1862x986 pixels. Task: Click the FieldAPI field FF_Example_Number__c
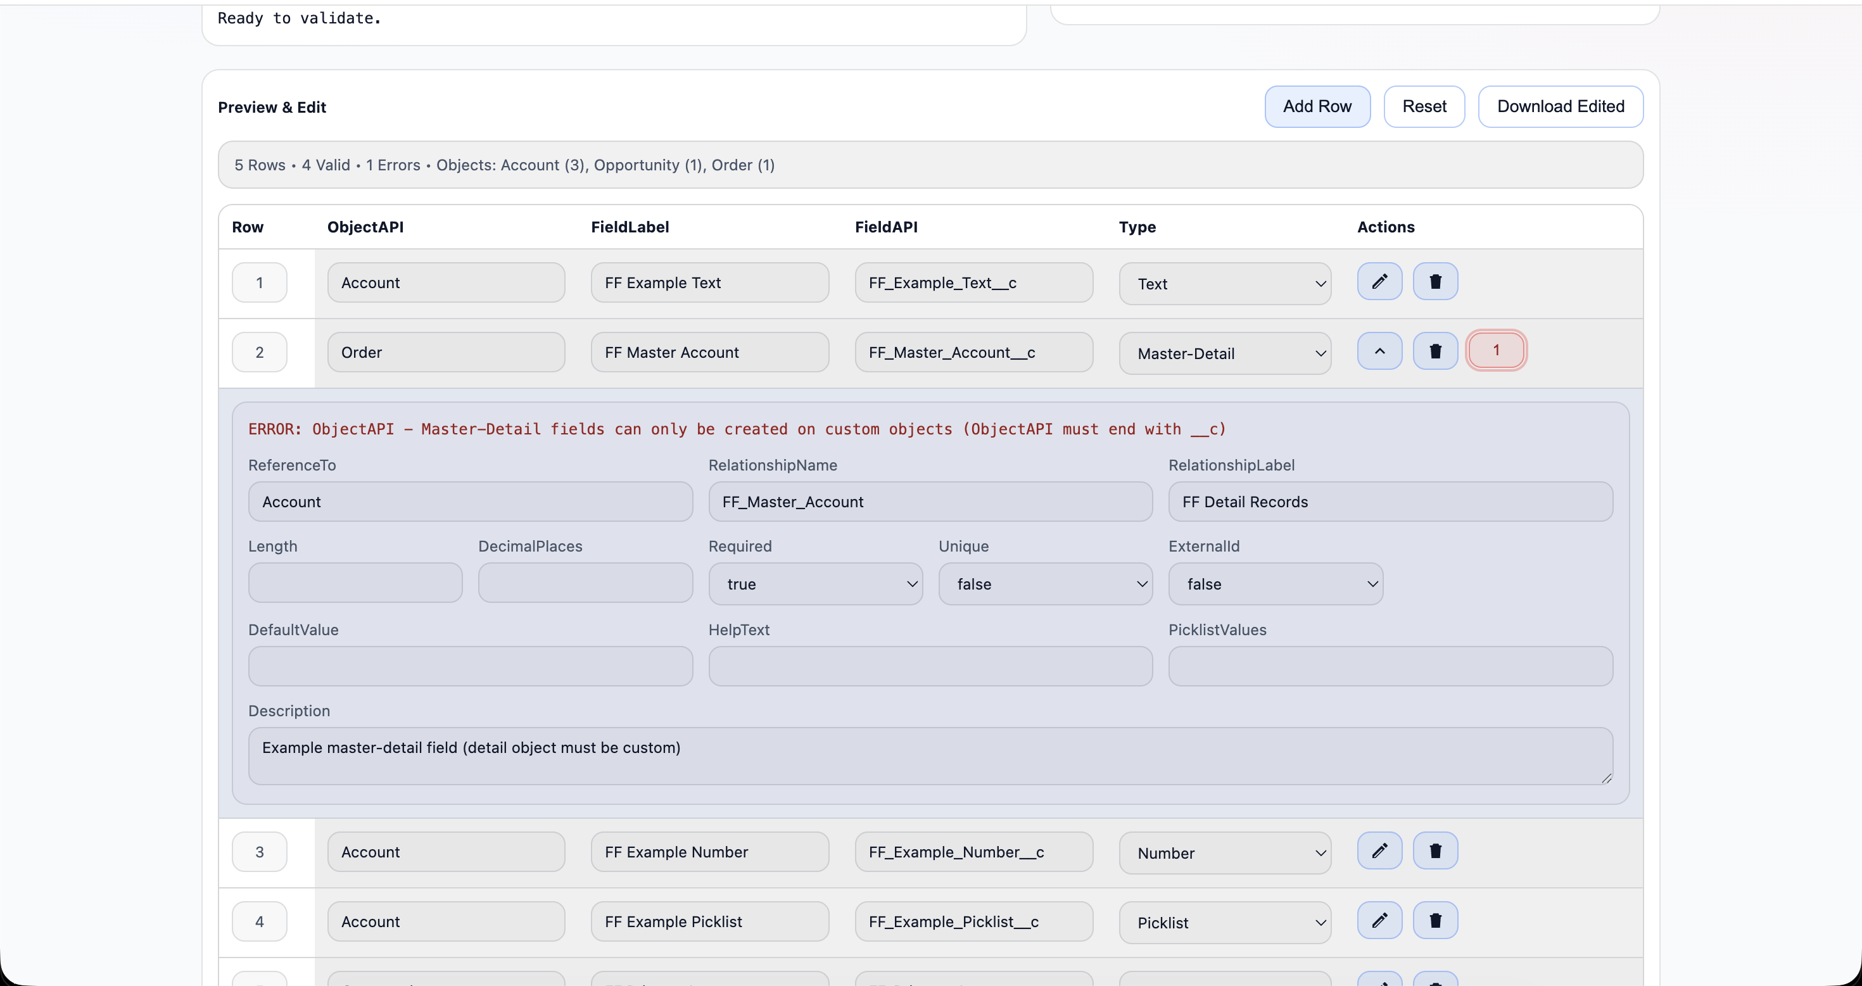973,852
